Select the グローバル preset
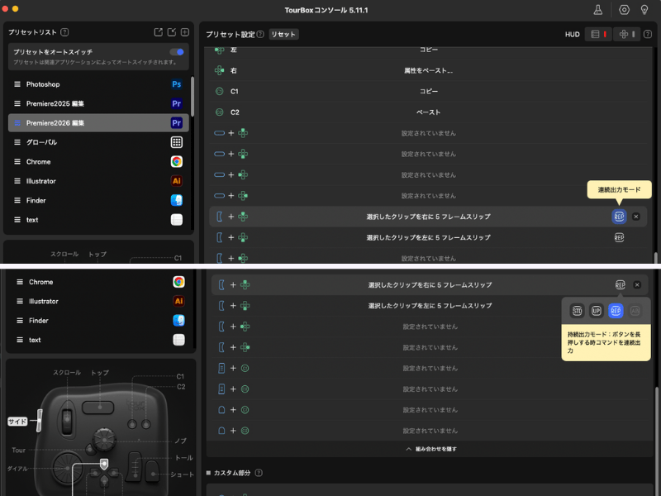661x496 pixels. click(41, 142)
